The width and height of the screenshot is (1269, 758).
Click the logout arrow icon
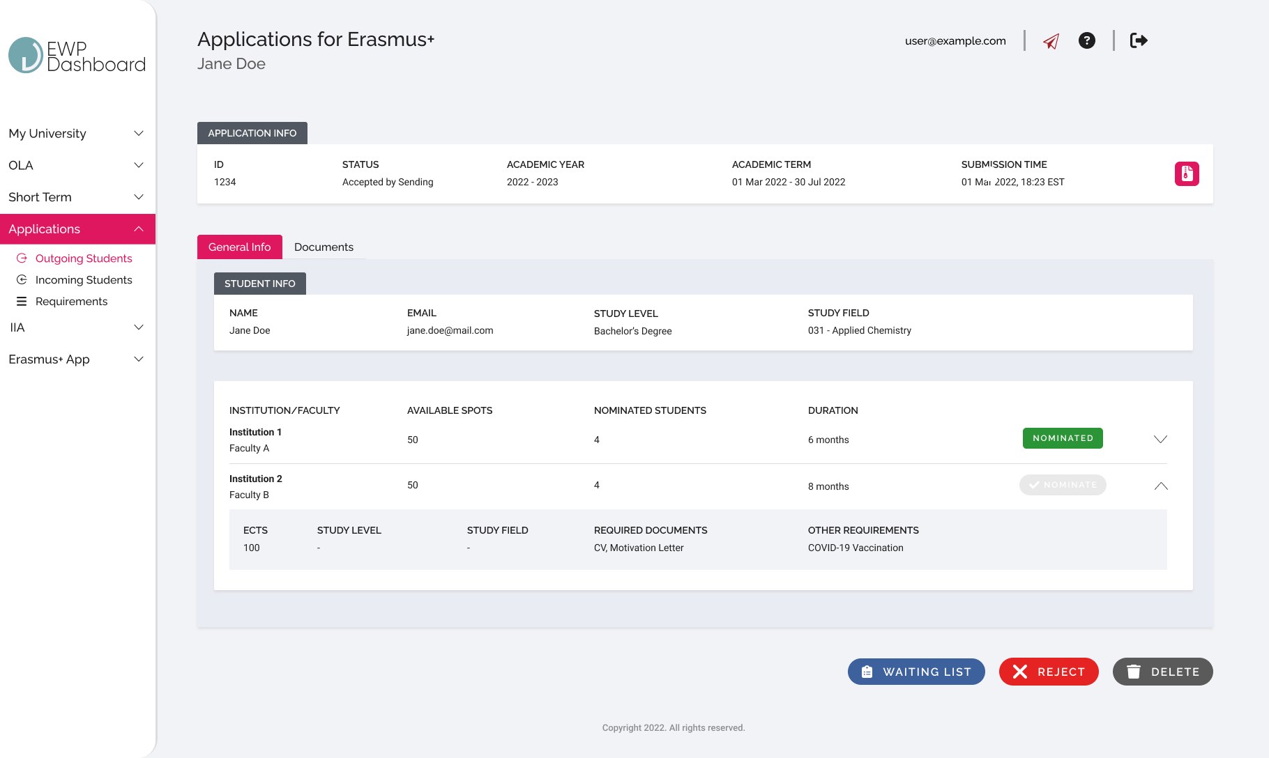(x=1139, y=40)
